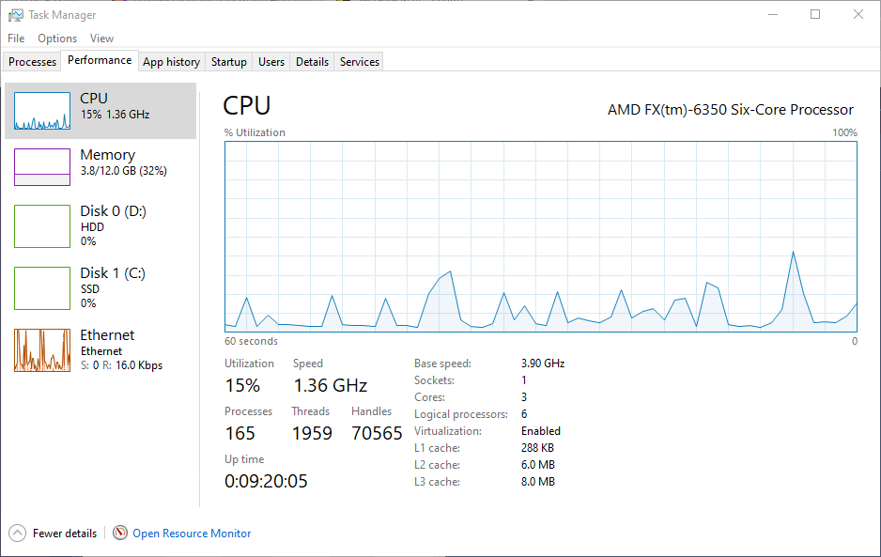Switch to the App history tab
This screenshot has width=881, height=557.
pyautogui.click(x=171, y=62)
